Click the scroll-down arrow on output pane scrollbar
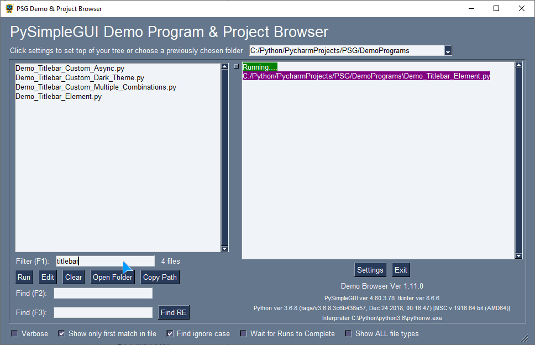The height and width of the screenshot is (345, 535). (520, 255)
